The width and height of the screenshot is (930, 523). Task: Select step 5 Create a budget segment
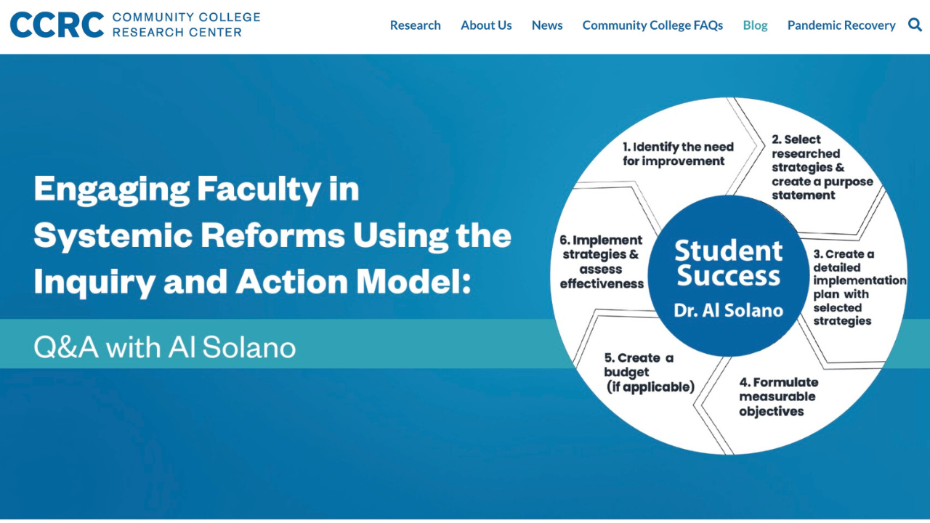tap(648, 373)
